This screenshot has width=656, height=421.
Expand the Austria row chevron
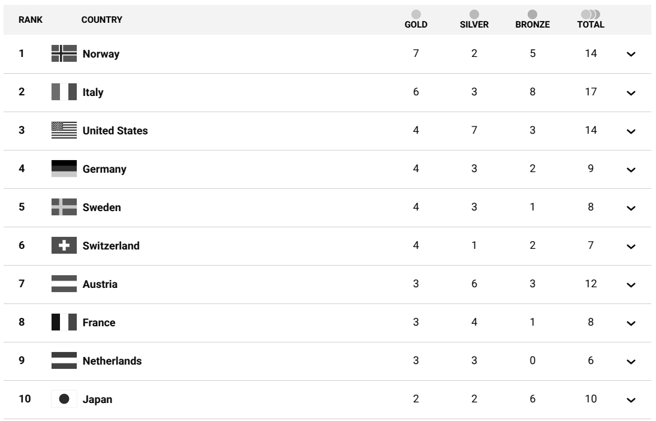coord(630,284)
